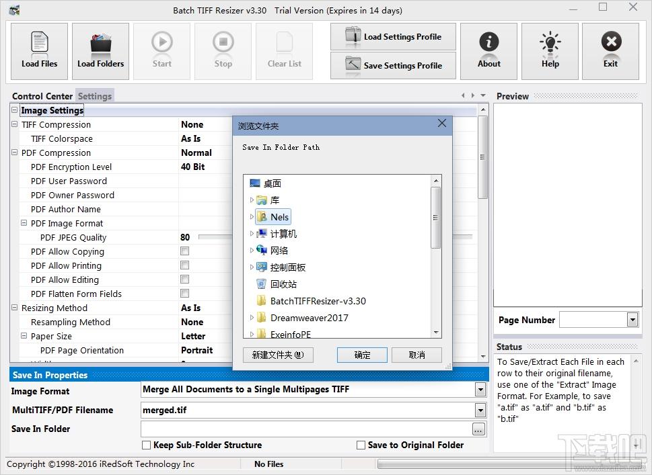Click the Exit toolbar button

pos(610,51)
